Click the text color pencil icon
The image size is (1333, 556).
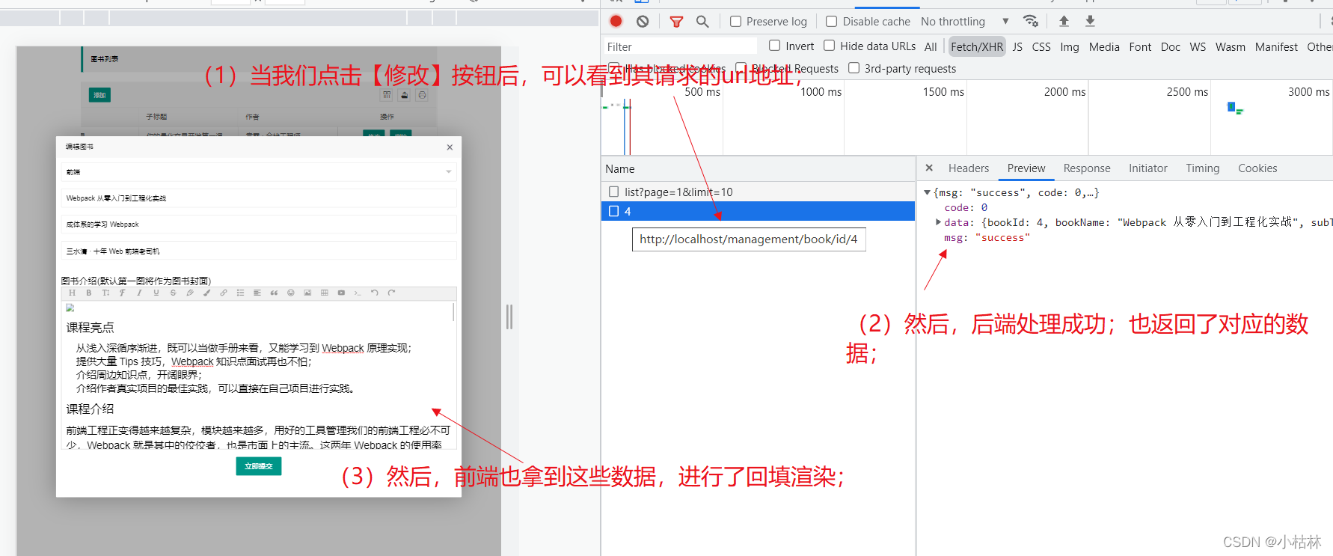(190, 293)
